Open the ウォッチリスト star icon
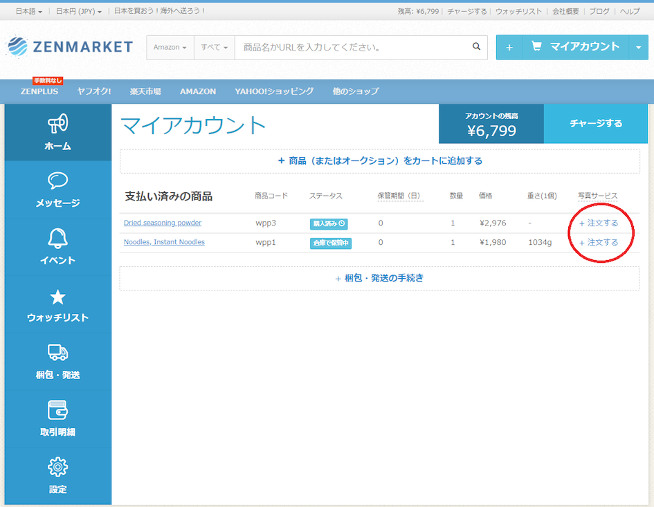654x507 pixels. coord(57,297)
